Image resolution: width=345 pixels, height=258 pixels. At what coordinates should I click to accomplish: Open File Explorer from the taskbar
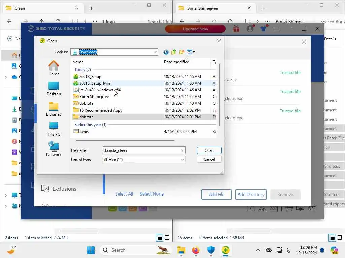(x=181, y=250)
